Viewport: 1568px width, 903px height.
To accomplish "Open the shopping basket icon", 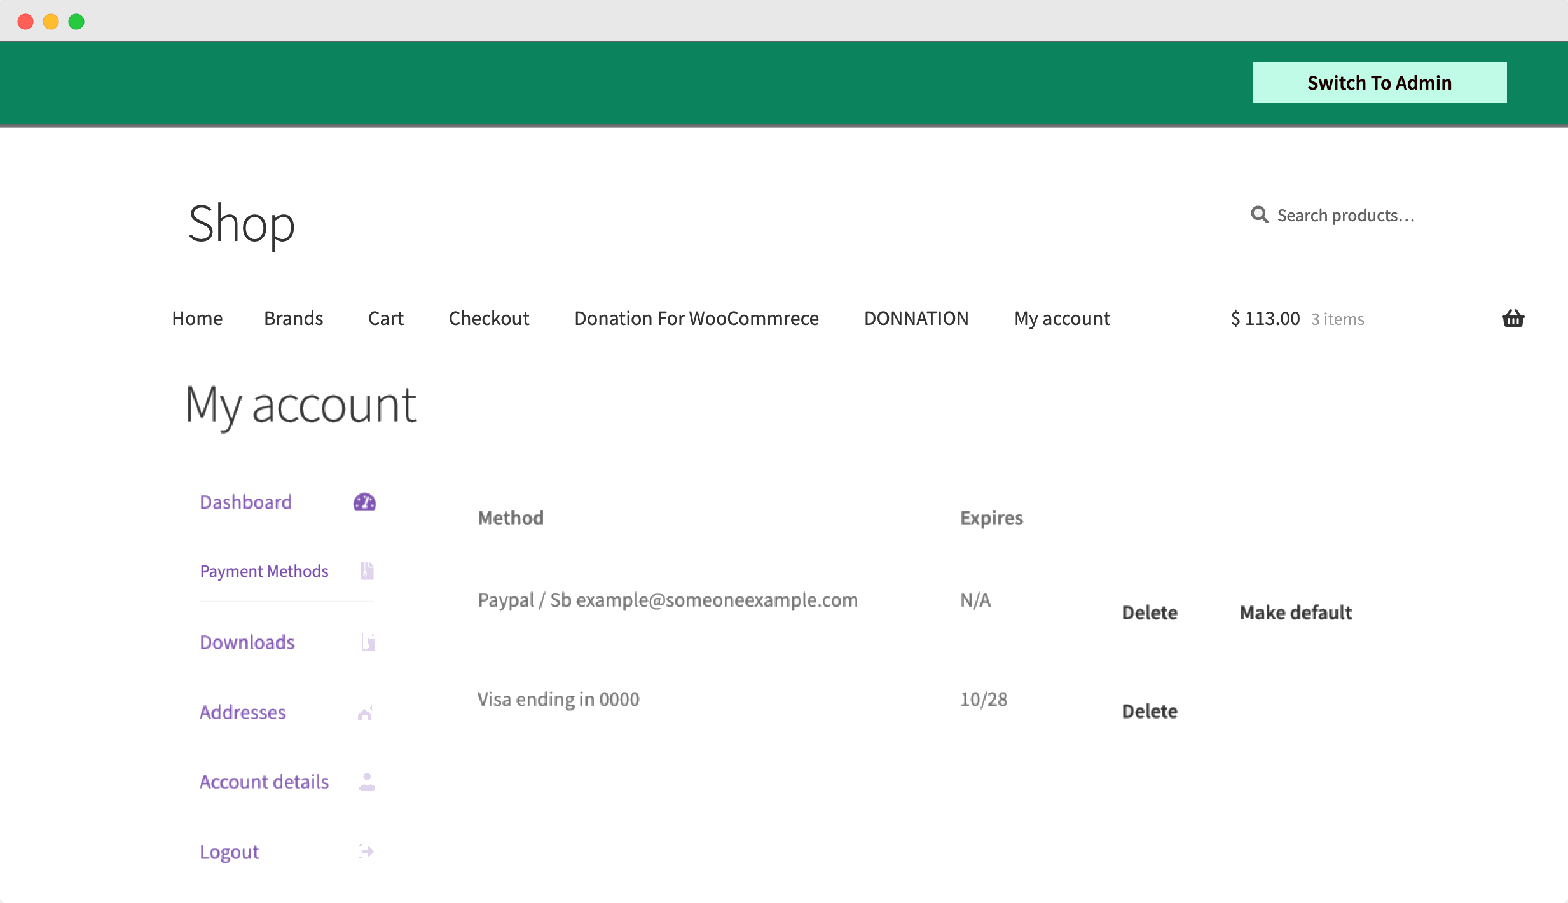I will [x=1512, y=318].
